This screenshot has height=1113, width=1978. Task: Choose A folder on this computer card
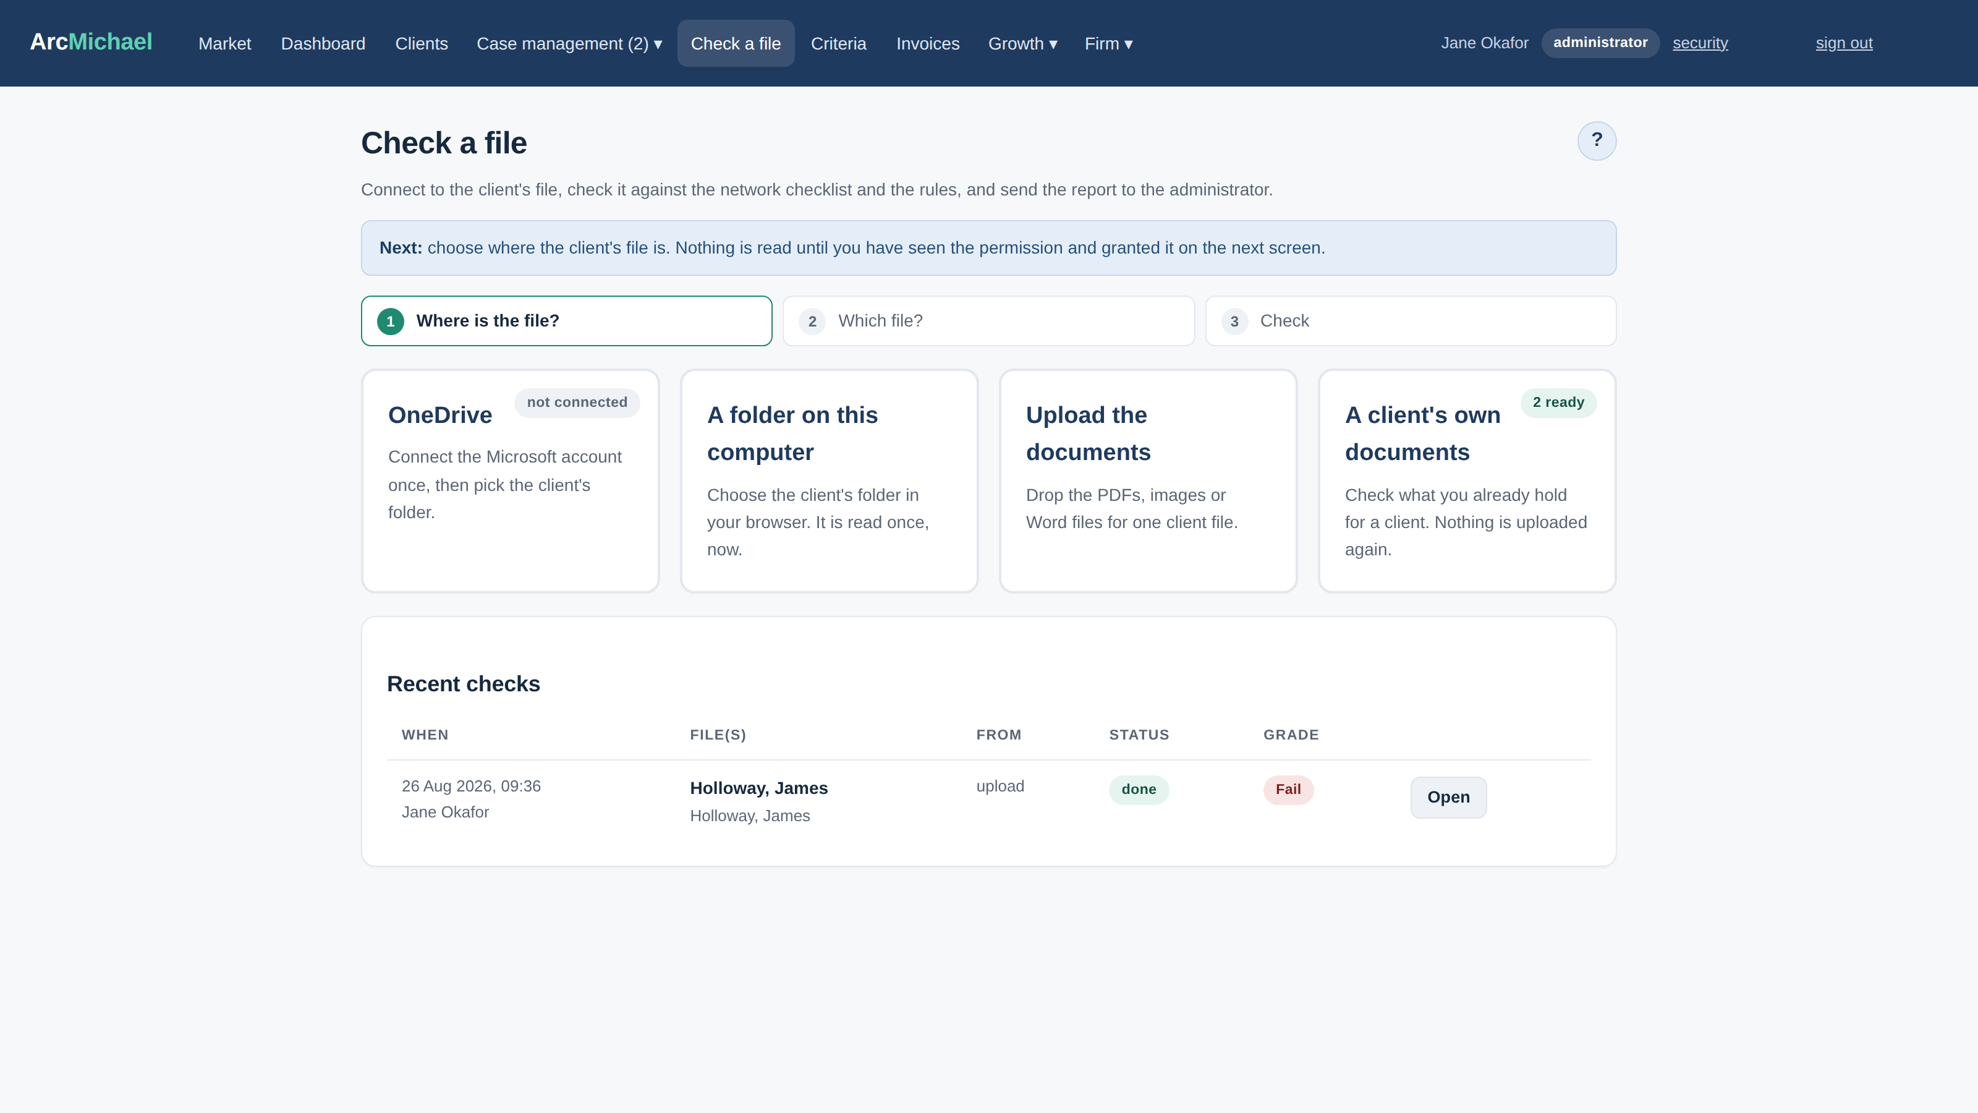830,481
